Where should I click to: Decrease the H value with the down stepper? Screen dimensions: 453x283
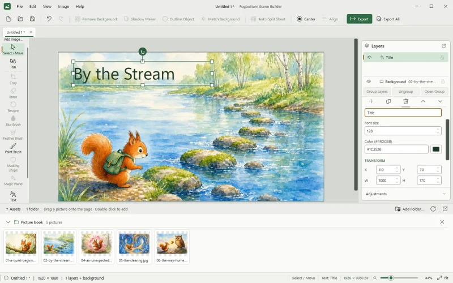pyautogui.click(x=438, y=182)
